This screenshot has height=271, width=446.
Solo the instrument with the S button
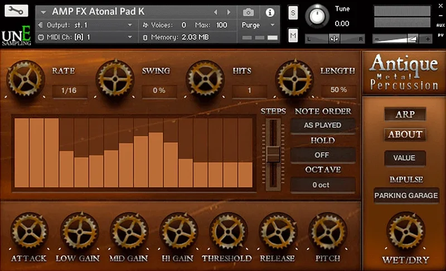tap(293, 13)
